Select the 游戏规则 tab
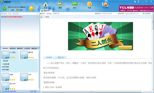This screenshot has width=154, height=93. coord(49,57)
